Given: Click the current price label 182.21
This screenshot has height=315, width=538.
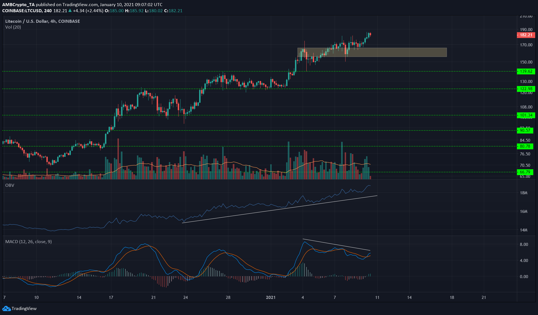Looking at the screenshot, I should 526,35.
